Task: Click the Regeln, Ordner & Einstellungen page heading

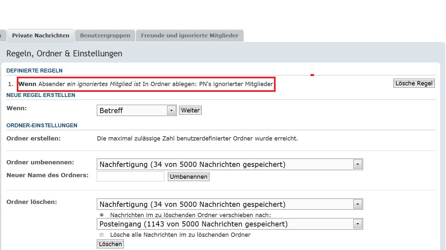Action: click(x=64, y=53)
